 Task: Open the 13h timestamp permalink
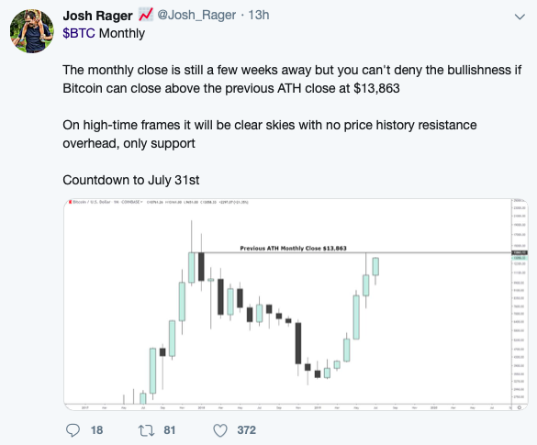pos(259,15)
